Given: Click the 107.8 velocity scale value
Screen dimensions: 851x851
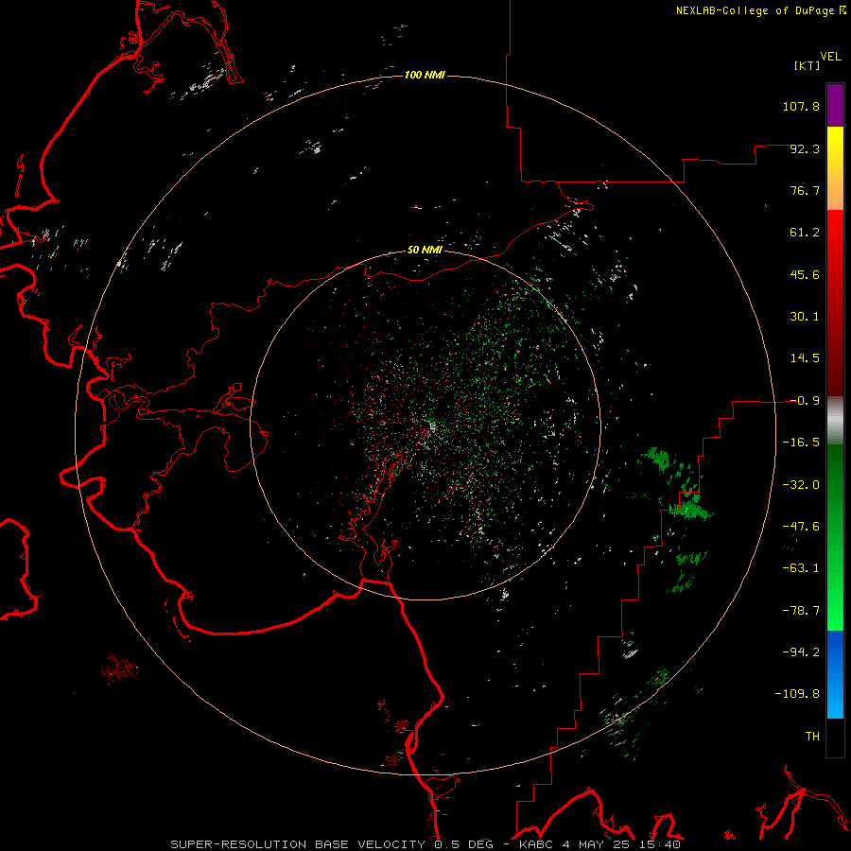Looking at the screenshot, I should tap(801, 106).
